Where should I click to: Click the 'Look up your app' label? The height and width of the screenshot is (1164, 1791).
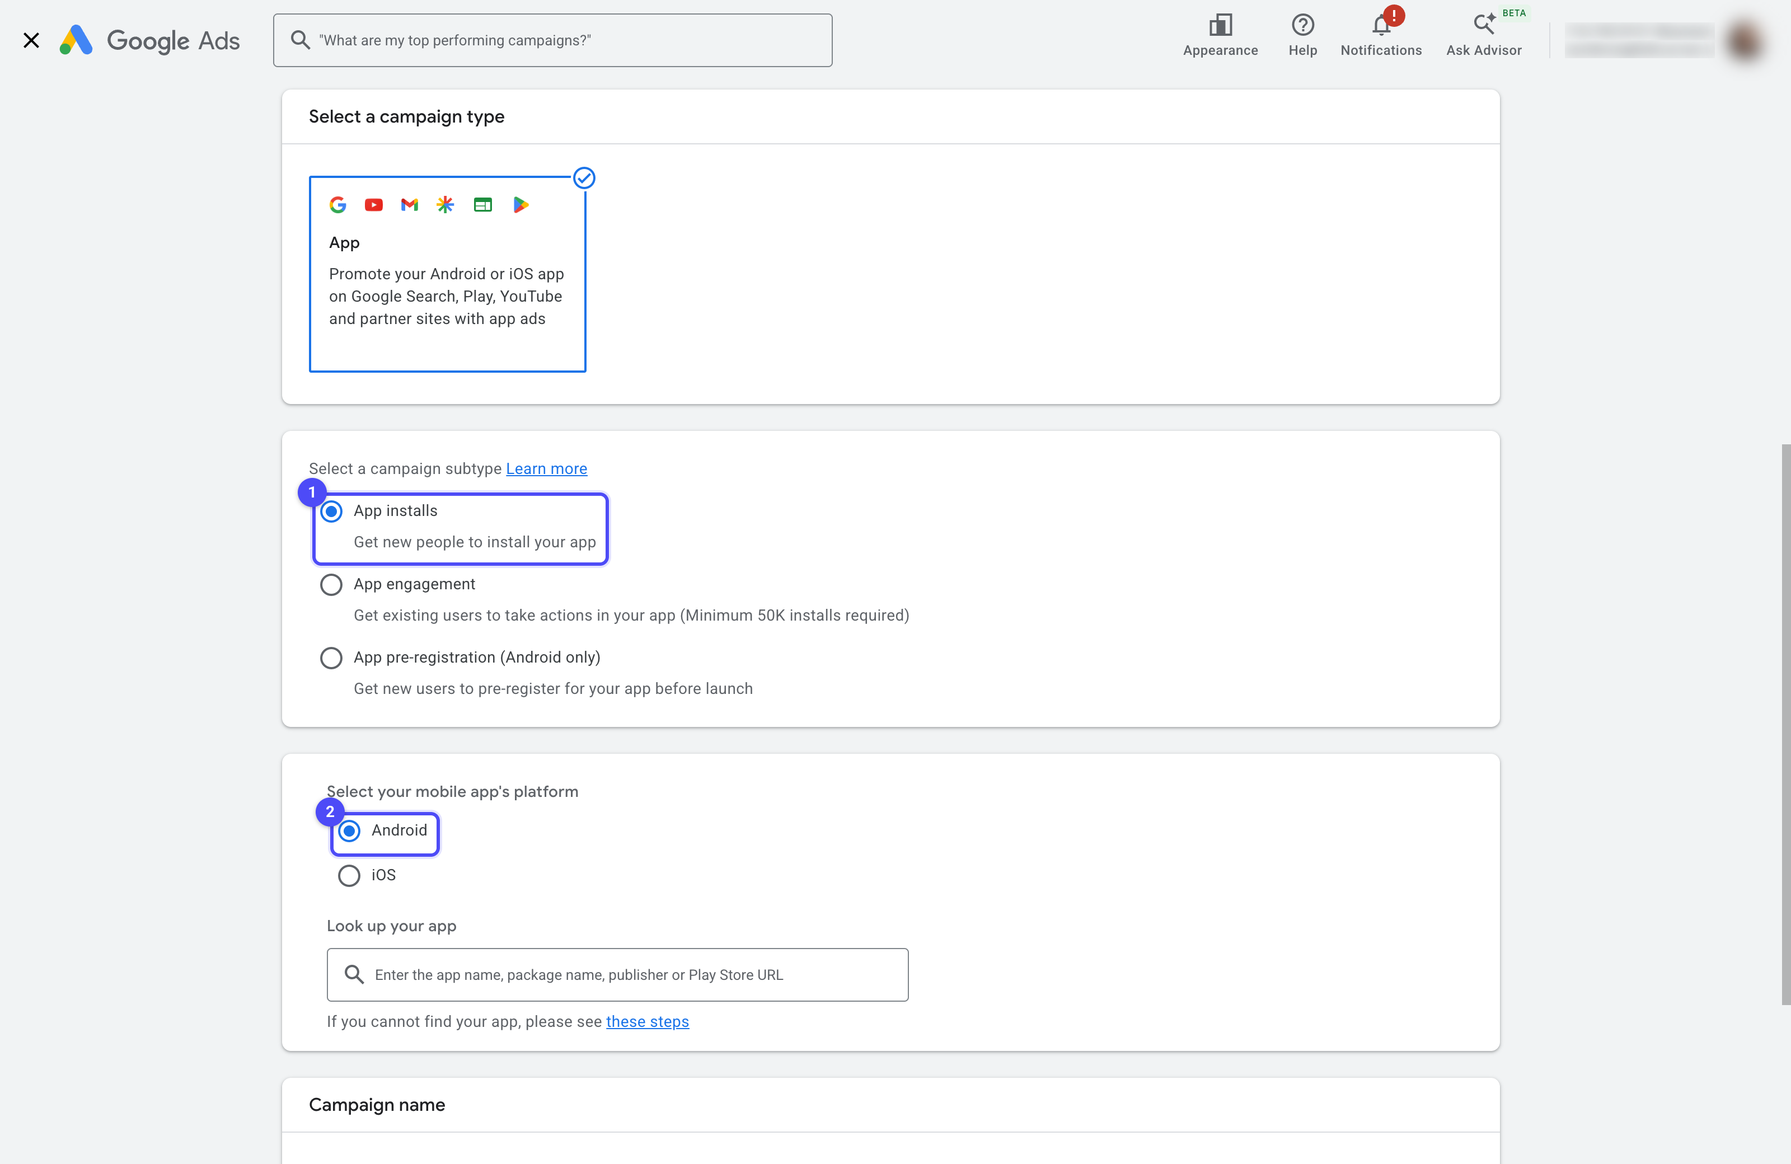[391, 926]
